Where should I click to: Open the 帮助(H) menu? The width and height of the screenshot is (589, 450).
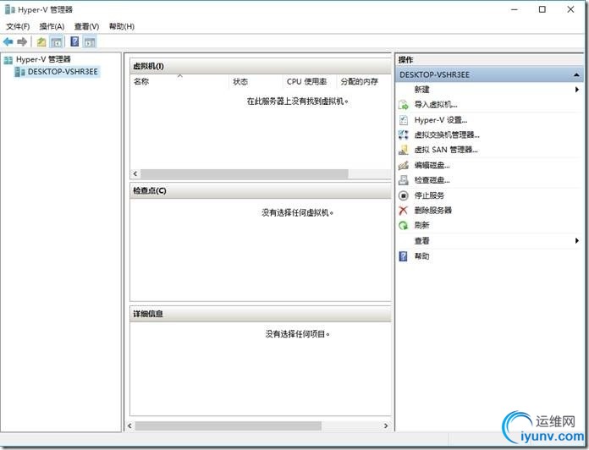coord(122,26)
